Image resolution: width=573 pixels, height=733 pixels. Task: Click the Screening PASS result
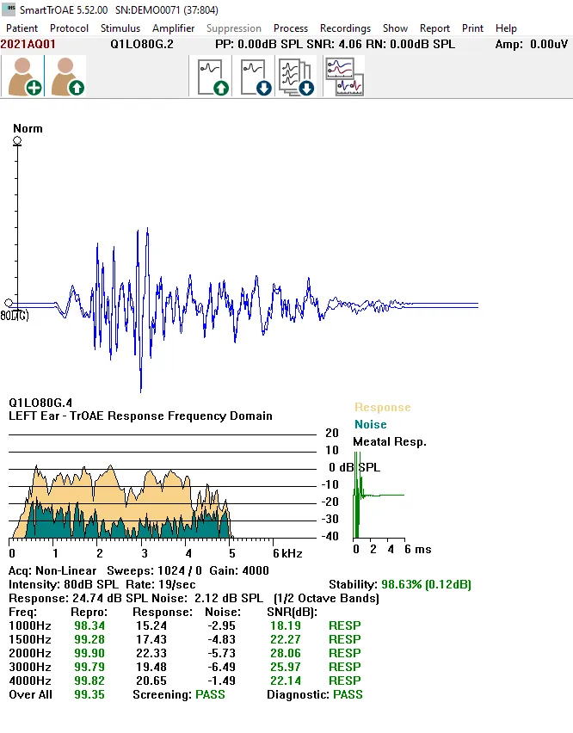pos(210,694)
